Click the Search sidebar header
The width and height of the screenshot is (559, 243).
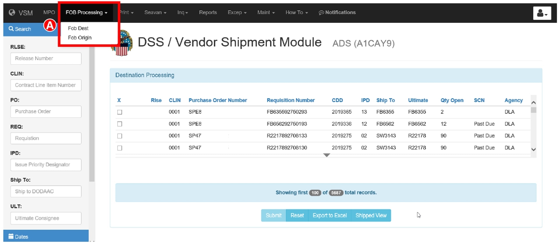31,29
